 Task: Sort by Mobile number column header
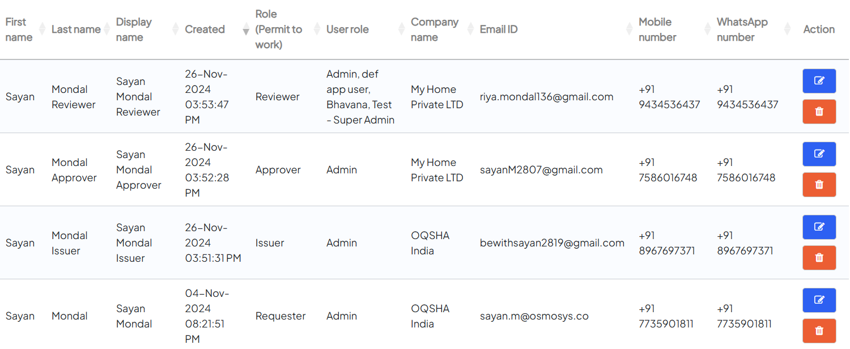657,29
